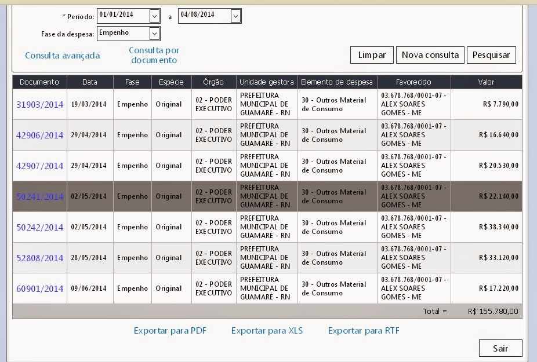Screen dimensions: 537x362
Task: Open the start date dropdown arrow
Action: click(154, 16)
